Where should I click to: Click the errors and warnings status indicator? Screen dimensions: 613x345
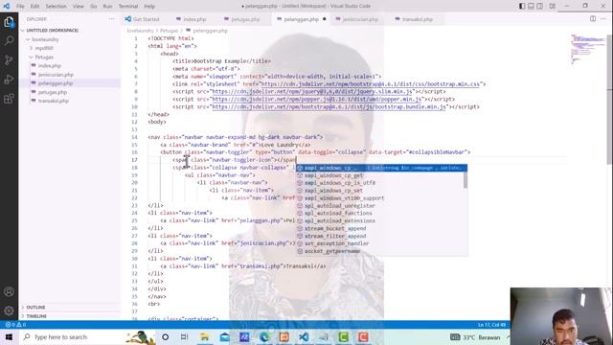pyautogui.click(x=15, y=325)
